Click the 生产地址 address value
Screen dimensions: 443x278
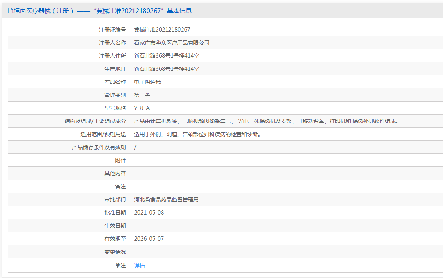point(166,69)
